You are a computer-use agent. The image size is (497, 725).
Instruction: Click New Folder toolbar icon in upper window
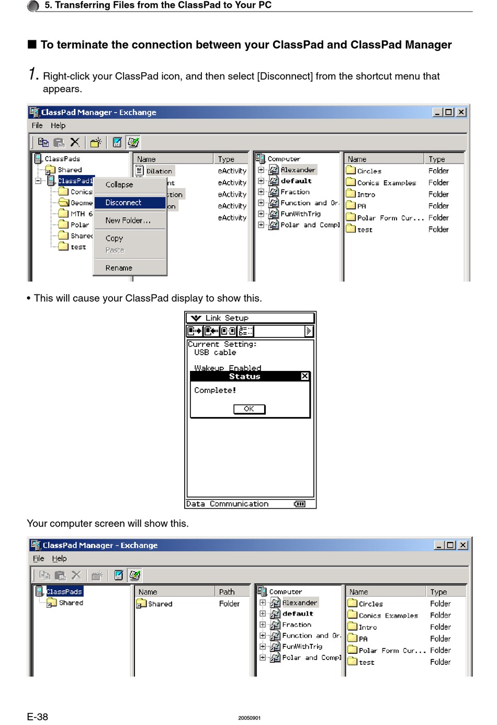coord(96,142)
